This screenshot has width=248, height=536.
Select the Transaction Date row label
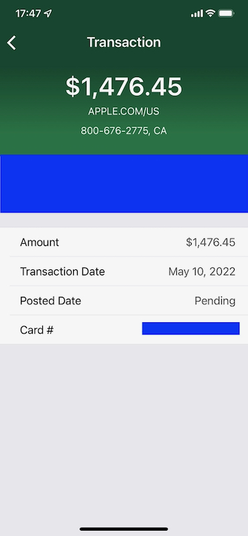click(62, 272)
